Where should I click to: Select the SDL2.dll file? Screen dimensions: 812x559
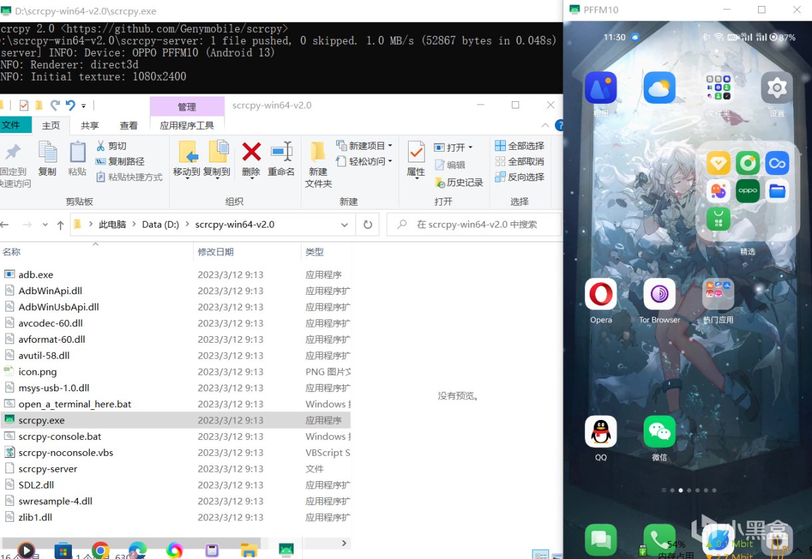pos(37,485)
